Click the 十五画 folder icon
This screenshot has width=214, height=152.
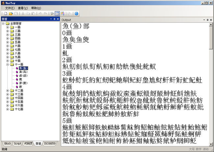point(12,102)
